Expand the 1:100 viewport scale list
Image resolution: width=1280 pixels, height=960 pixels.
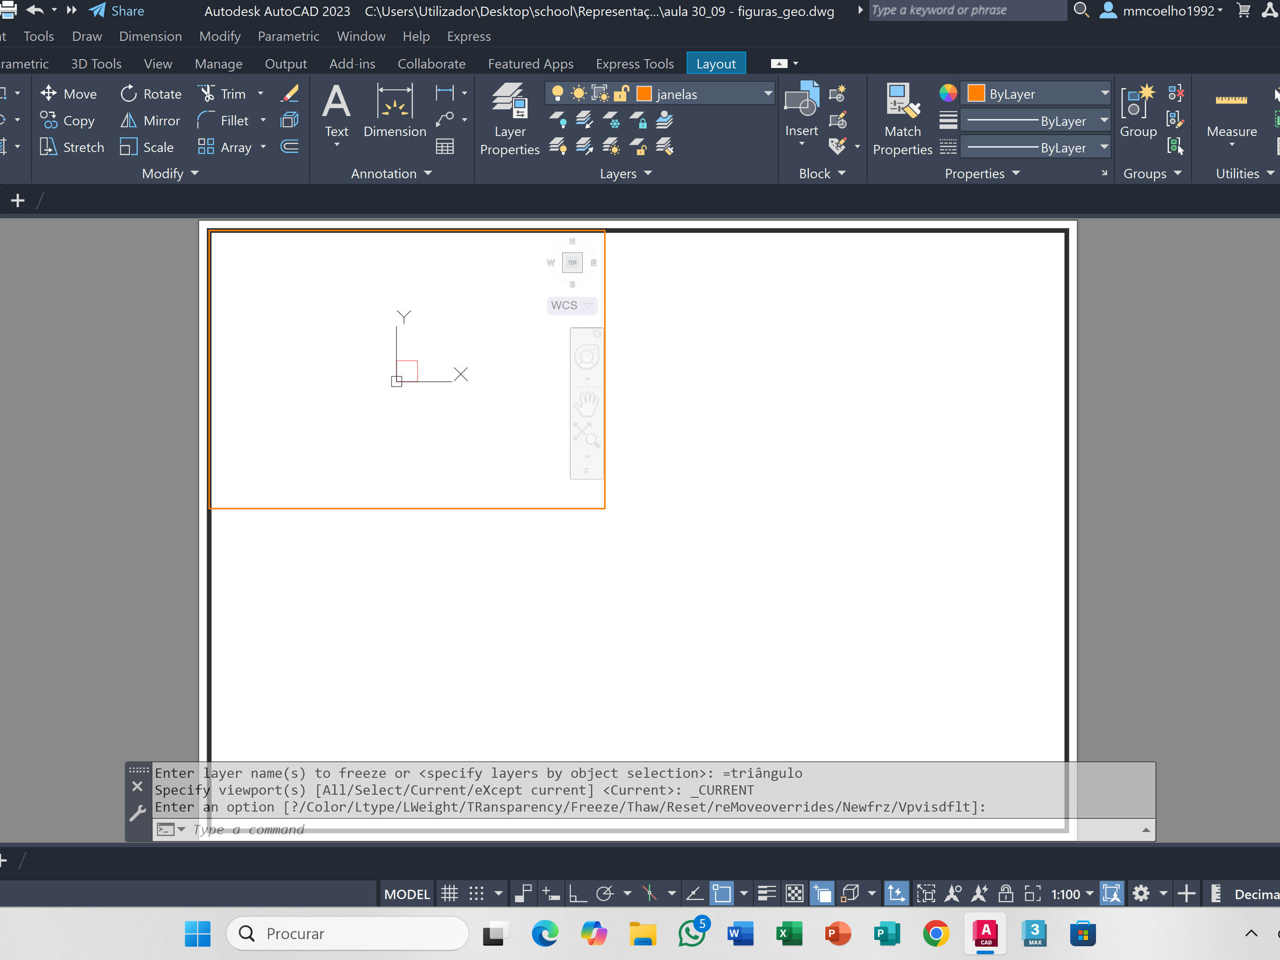pos(1090,894)
